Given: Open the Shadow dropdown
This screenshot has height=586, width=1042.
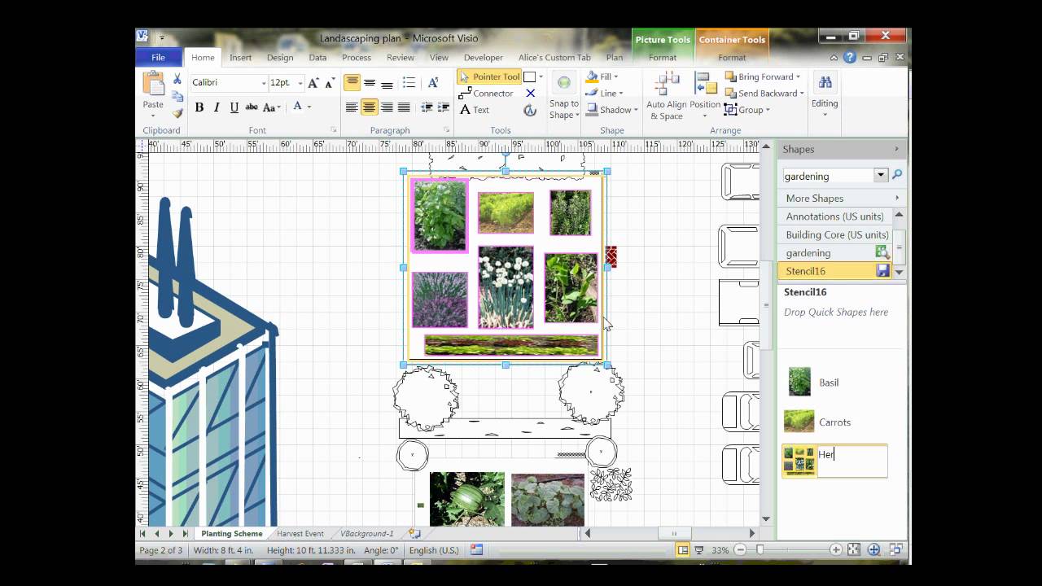Looking at the screenshot, I should point(635,110).
